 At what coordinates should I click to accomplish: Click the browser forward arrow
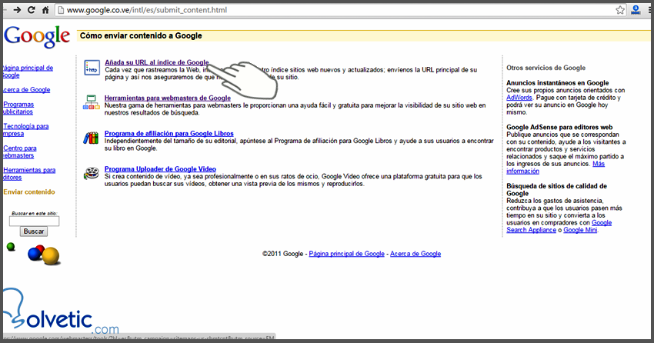point(17,10)
